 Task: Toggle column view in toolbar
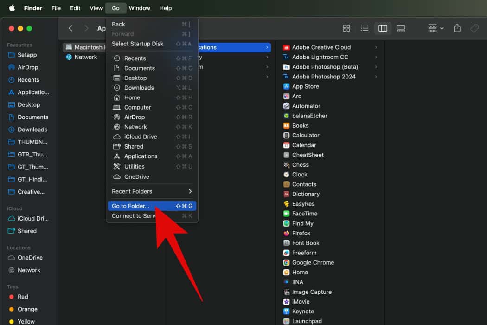[383, 28]
